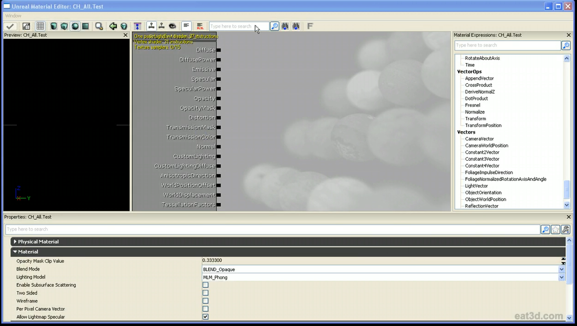
Task: Select cube preview primitive
Action: (64, 26)
